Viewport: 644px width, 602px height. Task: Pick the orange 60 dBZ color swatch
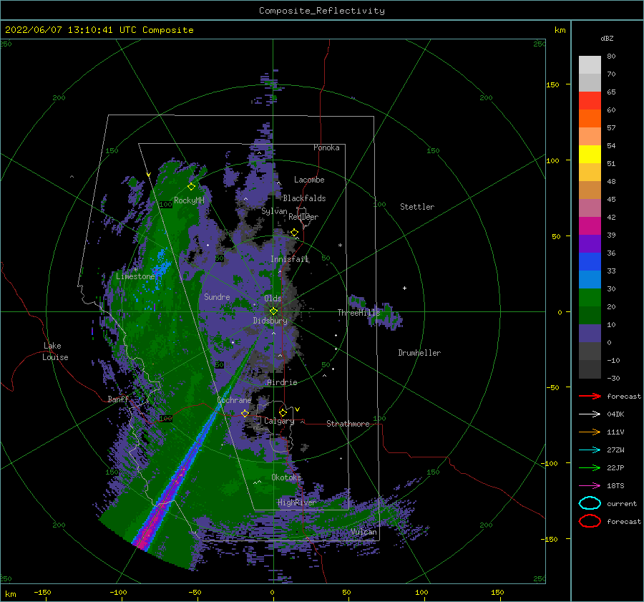point(590,118)
